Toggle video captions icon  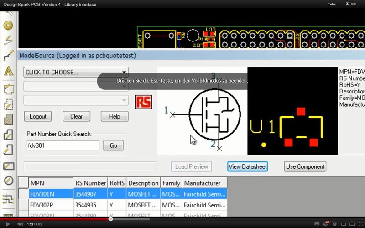(317, 224)
